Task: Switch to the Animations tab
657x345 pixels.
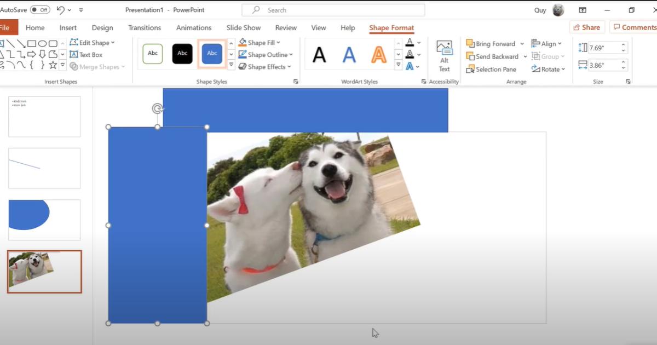Action: click(x=193, y=28)
